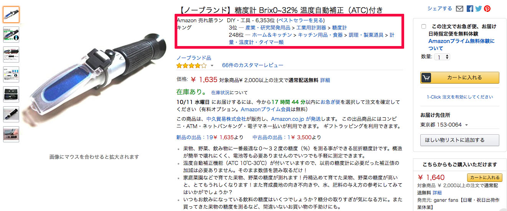
Task: Expand the star rating breakdown arrow
Action: 212,66
